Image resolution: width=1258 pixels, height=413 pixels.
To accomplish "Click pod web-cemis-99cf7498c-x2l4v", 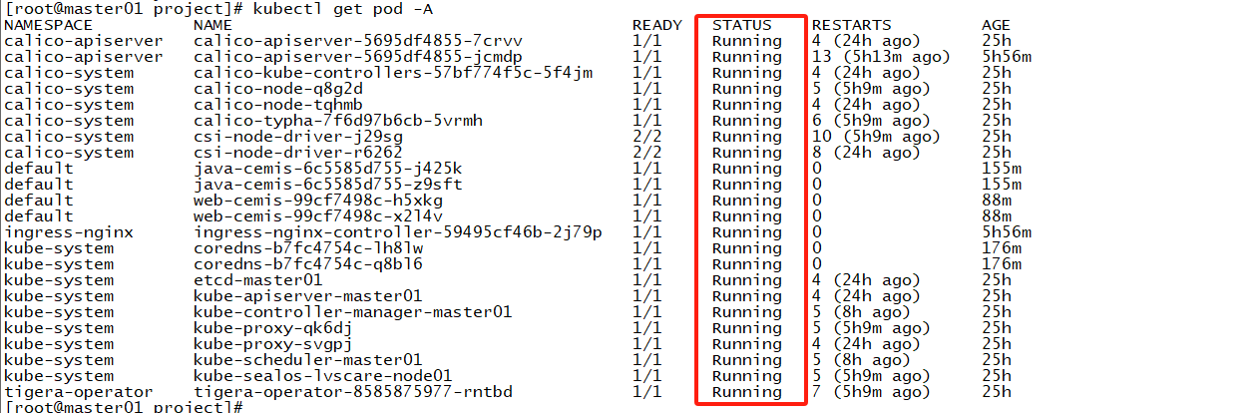I will point(318,216).
